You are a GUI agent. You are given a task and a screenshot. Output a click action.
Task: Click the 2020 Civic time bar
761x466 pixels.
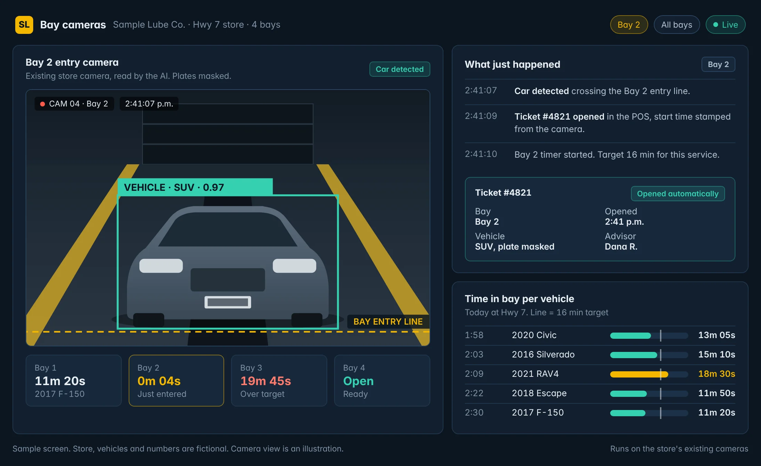[649, 335]
